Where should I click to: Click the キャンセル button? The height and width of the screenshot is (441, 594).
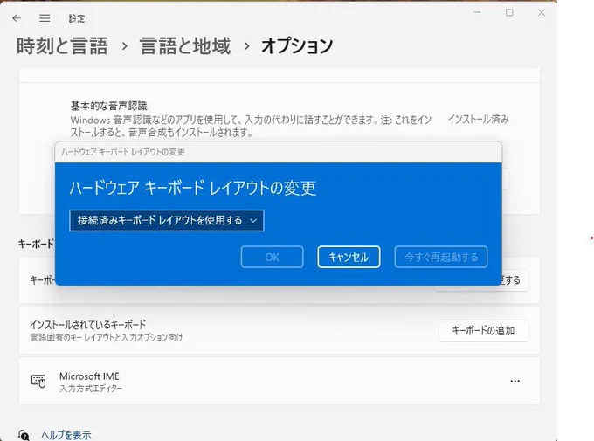(349, 258)
